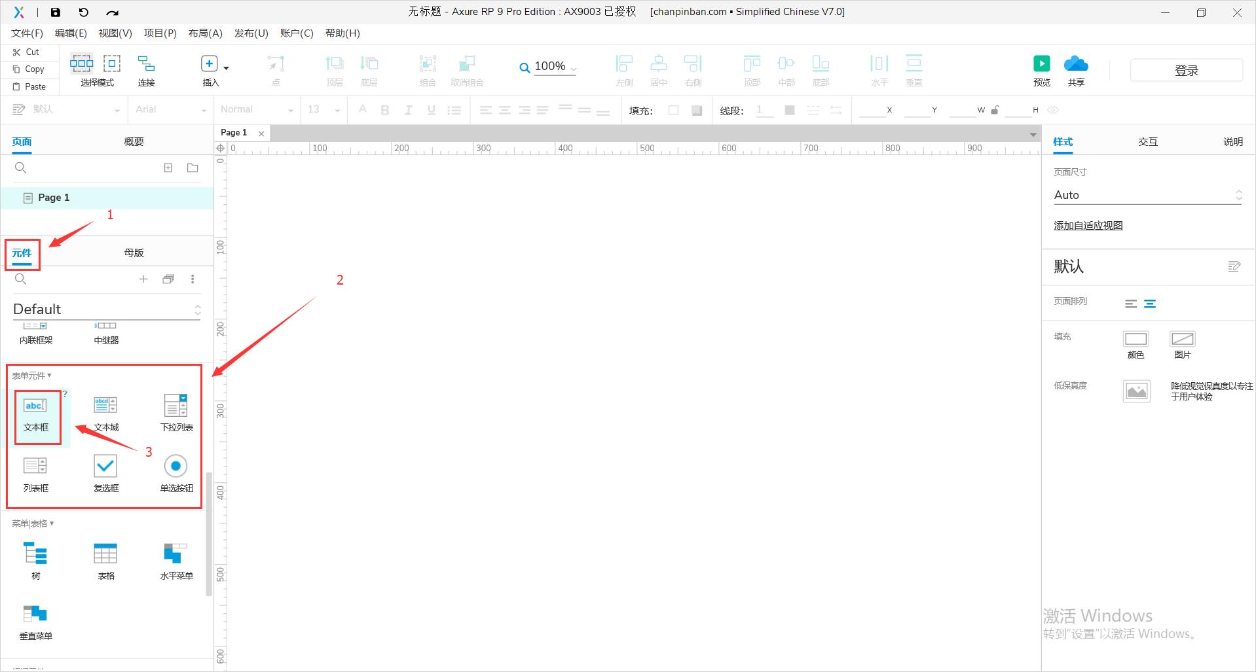This screenshot has height=672, width=1256.
Task: Select the 下拉列表 droplist widget
Action: pyautogui.click(x=177, y=413)
